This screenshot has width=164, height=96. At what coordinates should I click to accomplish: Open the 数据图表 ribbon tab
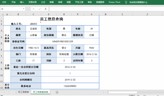[x=100, y=2]
